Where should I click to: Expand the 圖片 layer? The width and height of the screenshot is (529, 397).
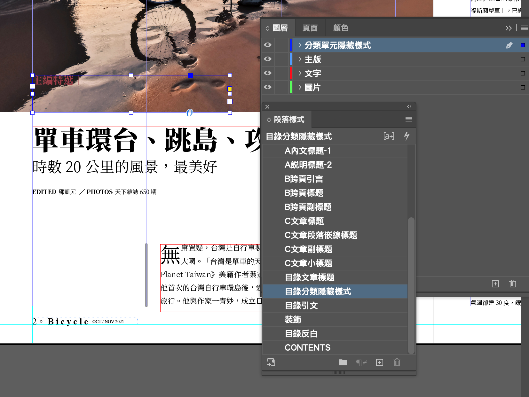(x=300, y=87)
